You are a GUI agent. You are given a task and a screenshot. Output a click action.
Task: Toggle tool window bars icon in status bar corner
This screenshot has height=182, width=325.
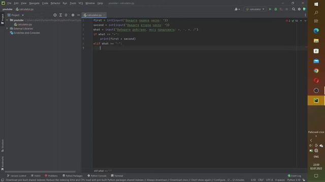(2, 180)
